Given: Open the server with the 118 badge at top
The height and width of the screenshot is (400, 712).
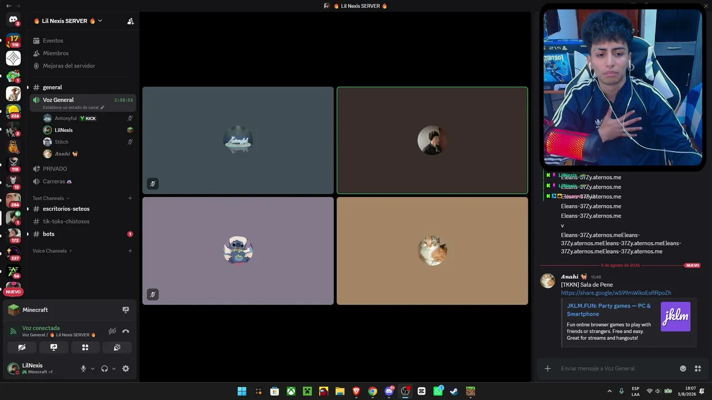Looking at the screenshot, I should pos(13,40).
